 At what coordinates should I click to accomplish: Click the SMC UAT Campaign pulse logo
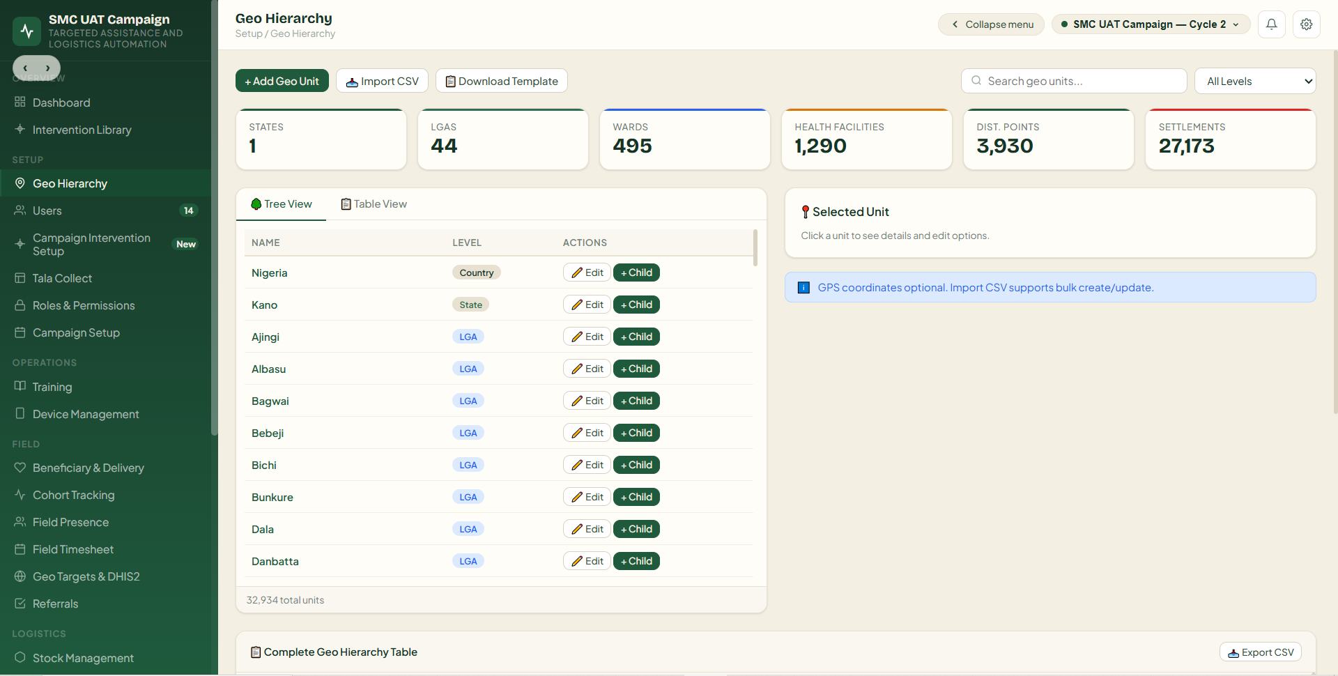(27, 31)
